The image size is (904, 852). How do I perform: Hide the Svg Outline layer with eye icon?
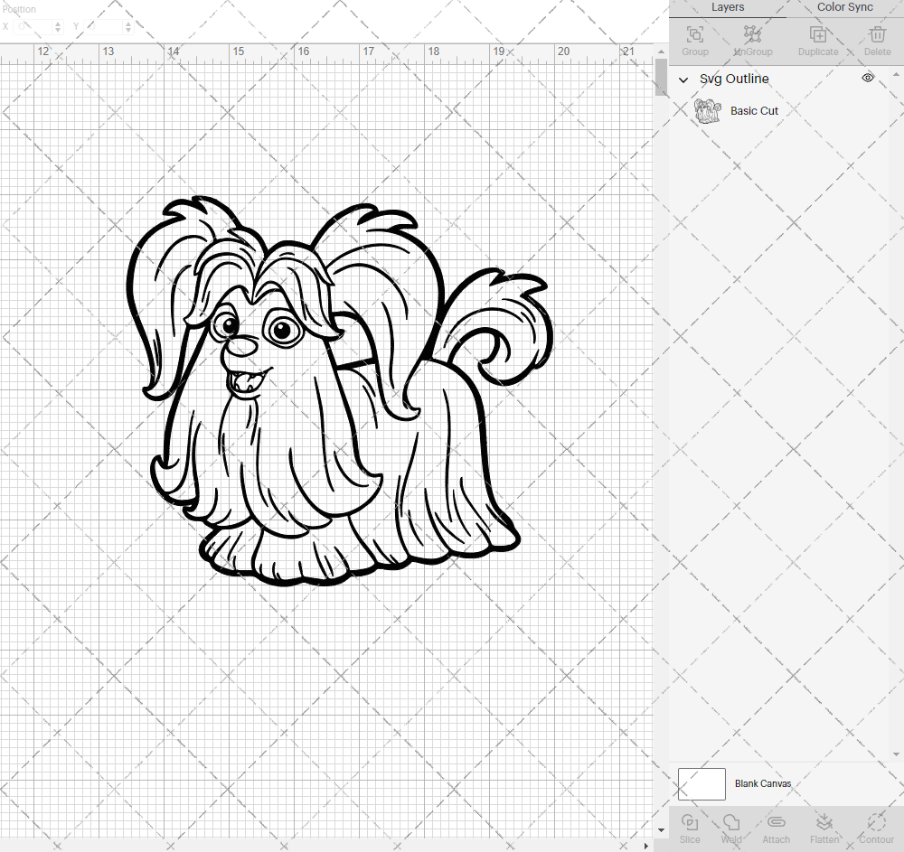pos(868,79)
